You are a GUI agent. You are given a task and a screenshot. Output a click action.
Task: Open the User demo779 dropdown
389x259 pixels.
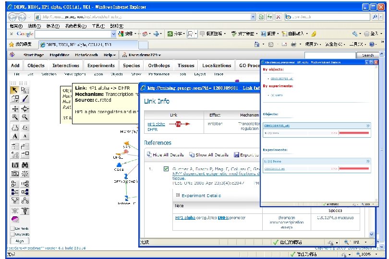[x=142, y=55]
